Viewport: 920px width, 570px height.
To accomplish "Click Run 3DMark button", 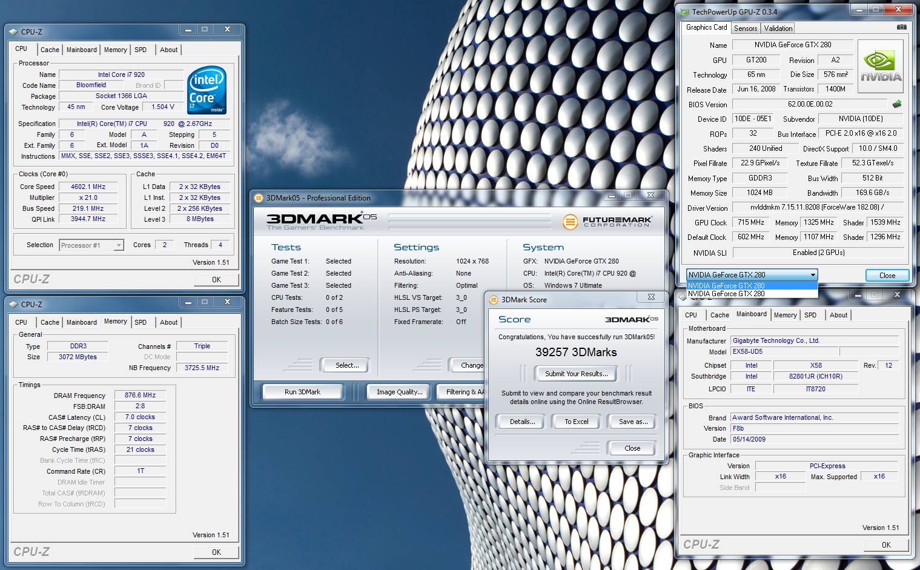I will [302, 392].
